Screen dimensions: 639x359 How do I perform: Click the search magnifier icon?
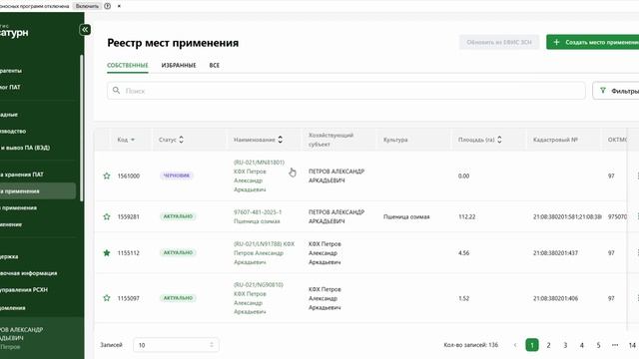click(x=116, y=91)
